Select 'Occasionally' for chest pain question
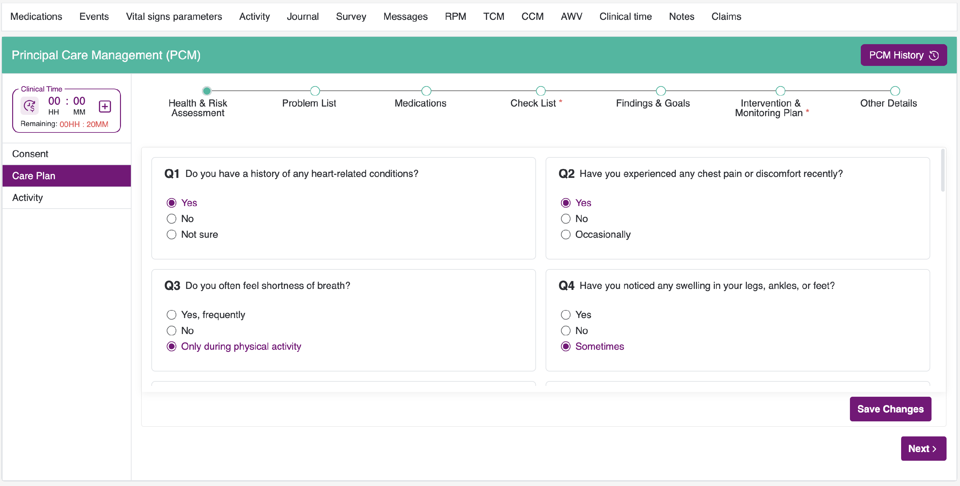This screenshot has height=486, width=960. (565, 235)
